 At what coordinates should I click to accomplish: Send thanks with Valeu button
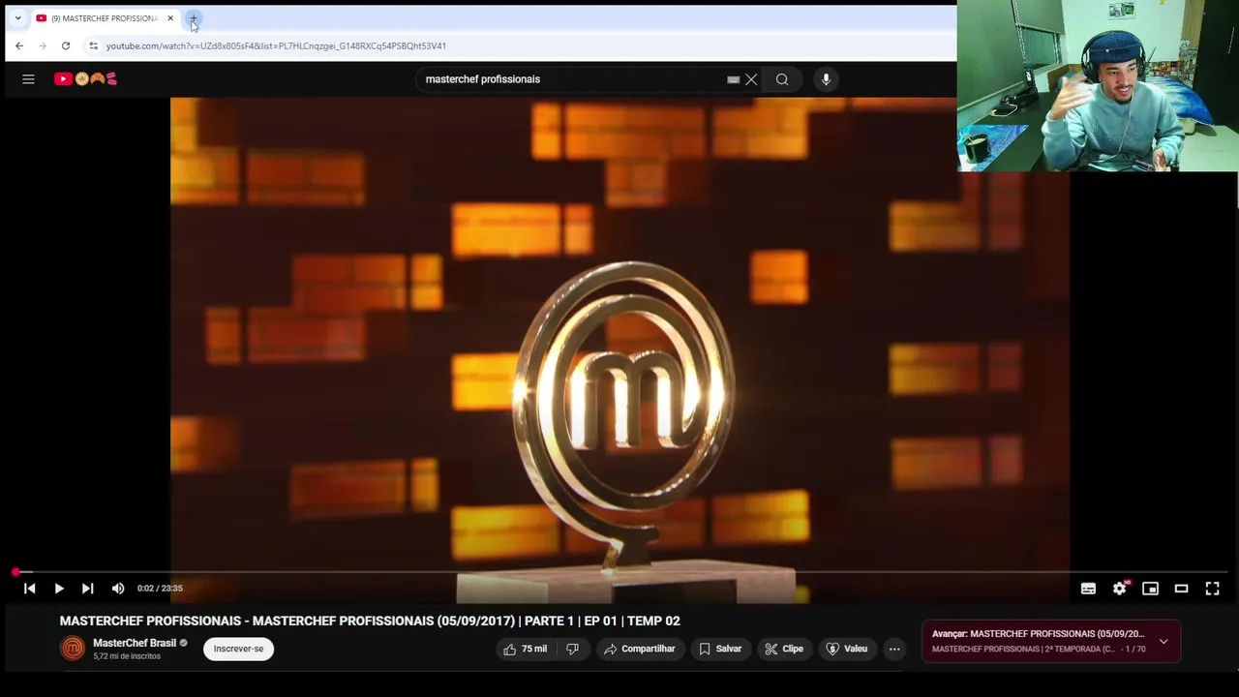[x=847, y=649]
